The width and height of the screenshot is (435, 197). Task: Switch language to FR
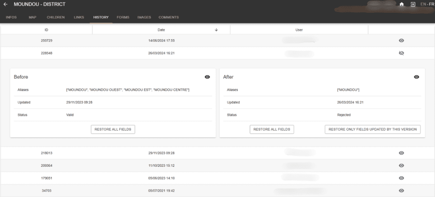pos(431,4)
